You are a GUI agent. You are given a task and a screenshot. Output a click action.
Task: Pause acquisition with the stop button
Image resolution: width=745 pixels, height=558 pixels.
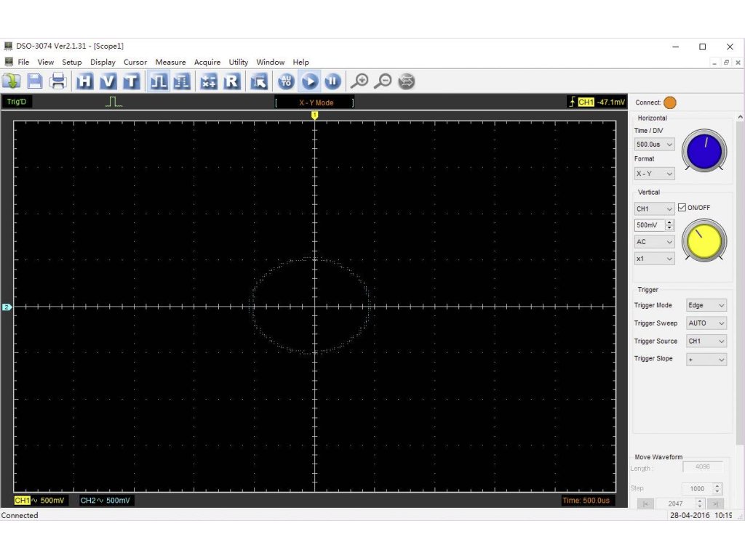pyautogui.click(x=332, y=81)
